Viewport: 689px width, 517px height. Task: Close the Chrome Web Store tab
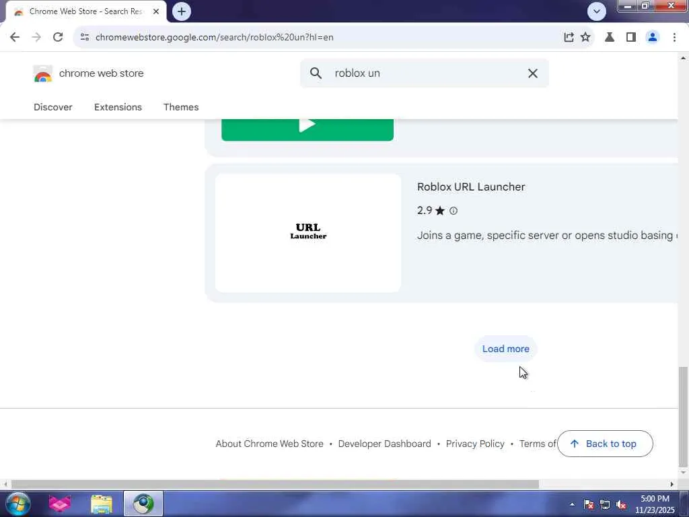point(156,11)
